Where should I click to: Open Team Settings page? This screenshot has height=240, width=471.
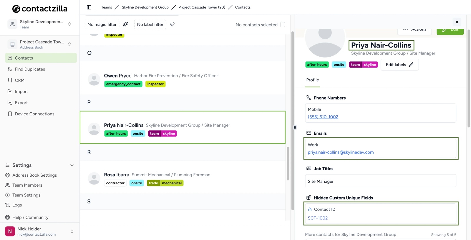tap(26, 195)
